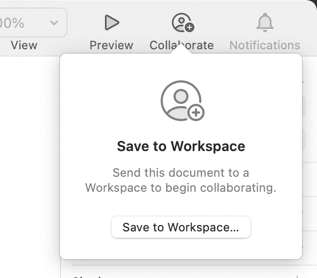Click the Collaborate person-plus toolbar icon
The width and height of the screenshot is (317, 278).
[183, 22]
